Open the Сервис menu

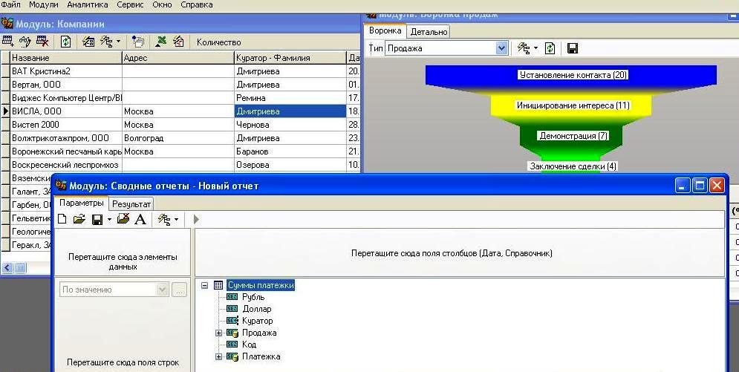tap(130, 4)
